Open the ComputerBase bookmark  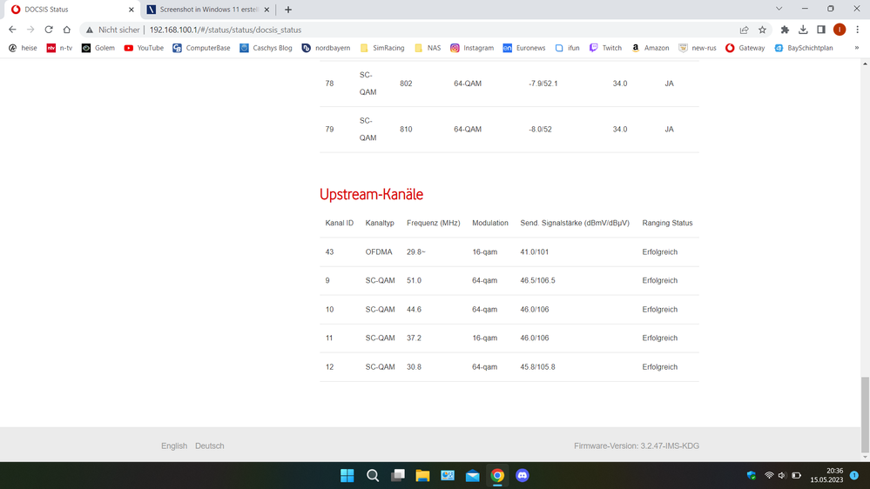[x=201, y=48]
